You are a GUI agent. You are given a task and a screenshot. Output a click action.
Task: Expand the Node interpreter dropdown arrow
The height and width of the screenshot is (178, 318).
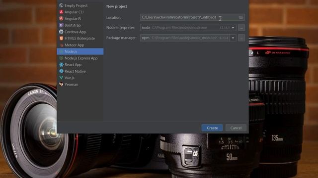tap(233, 28)
